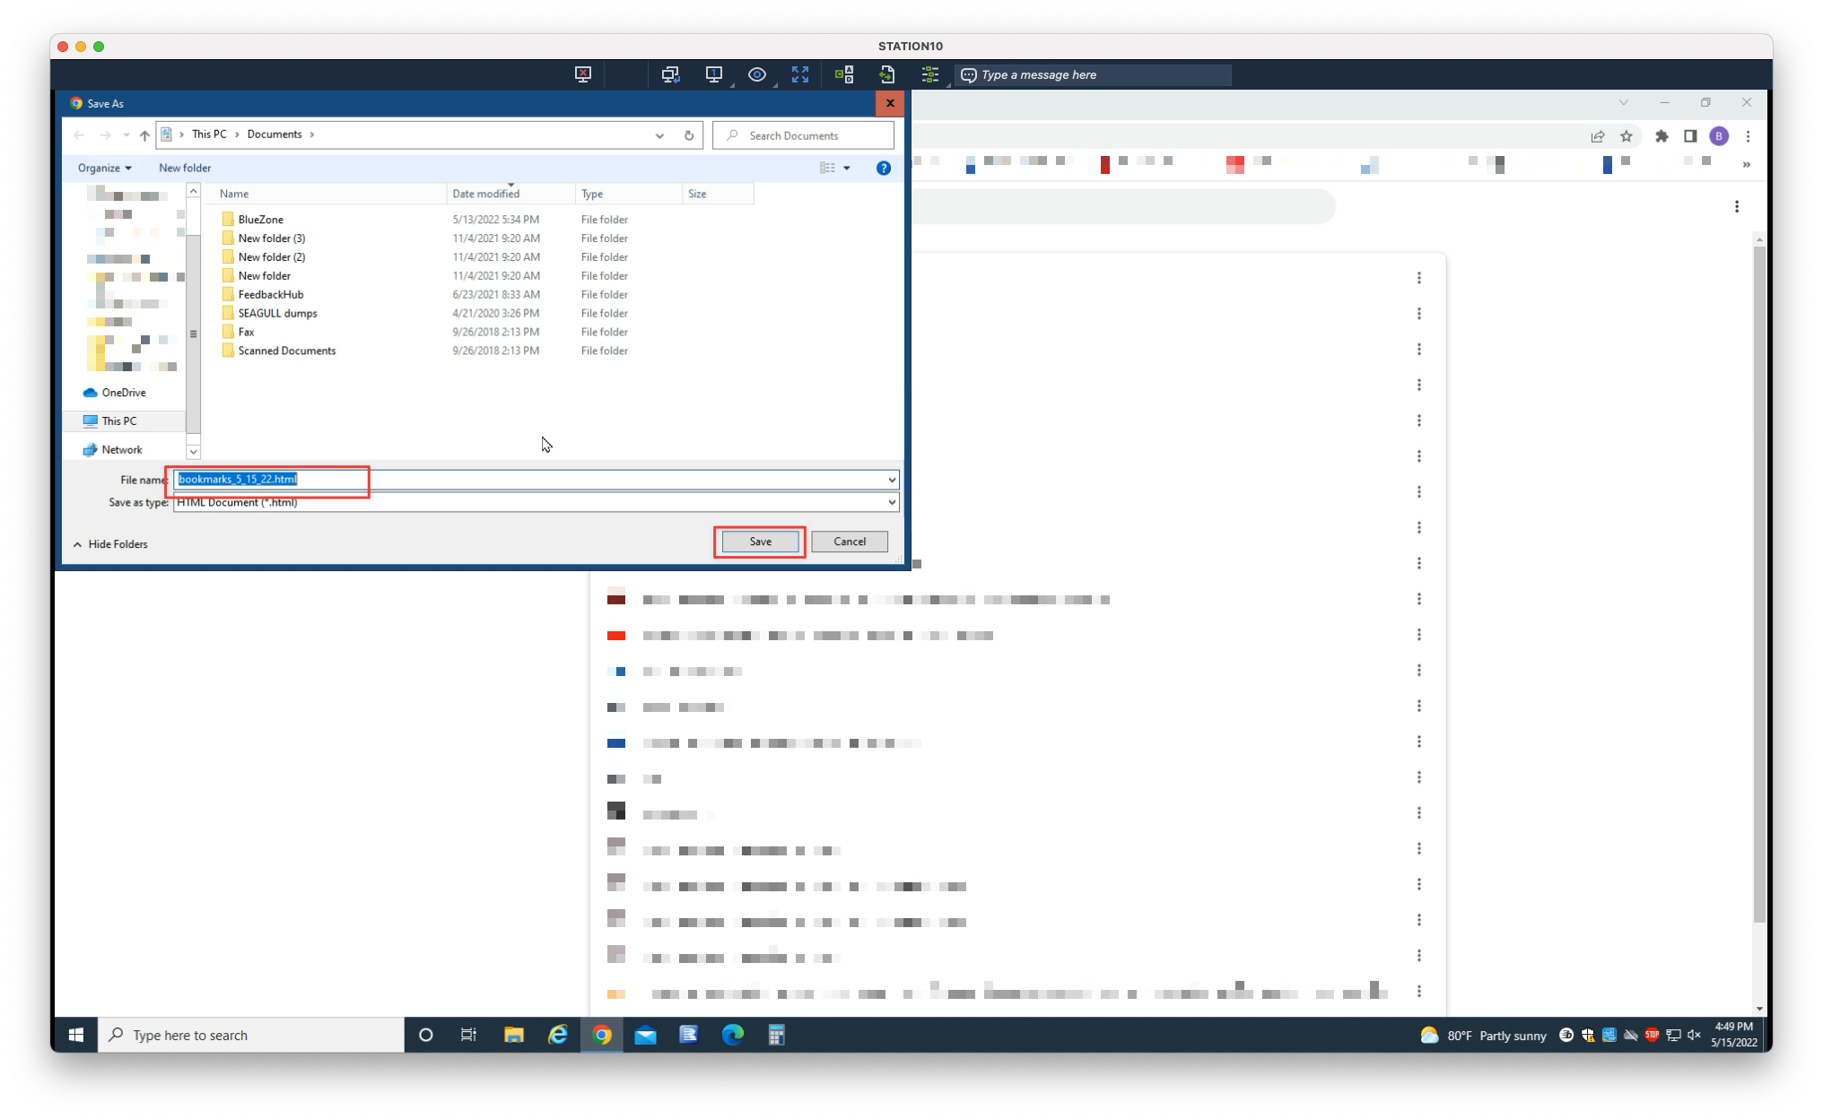
Task: Open Microsoft Edge from taskbar
Action: (x=732, y=1035)
